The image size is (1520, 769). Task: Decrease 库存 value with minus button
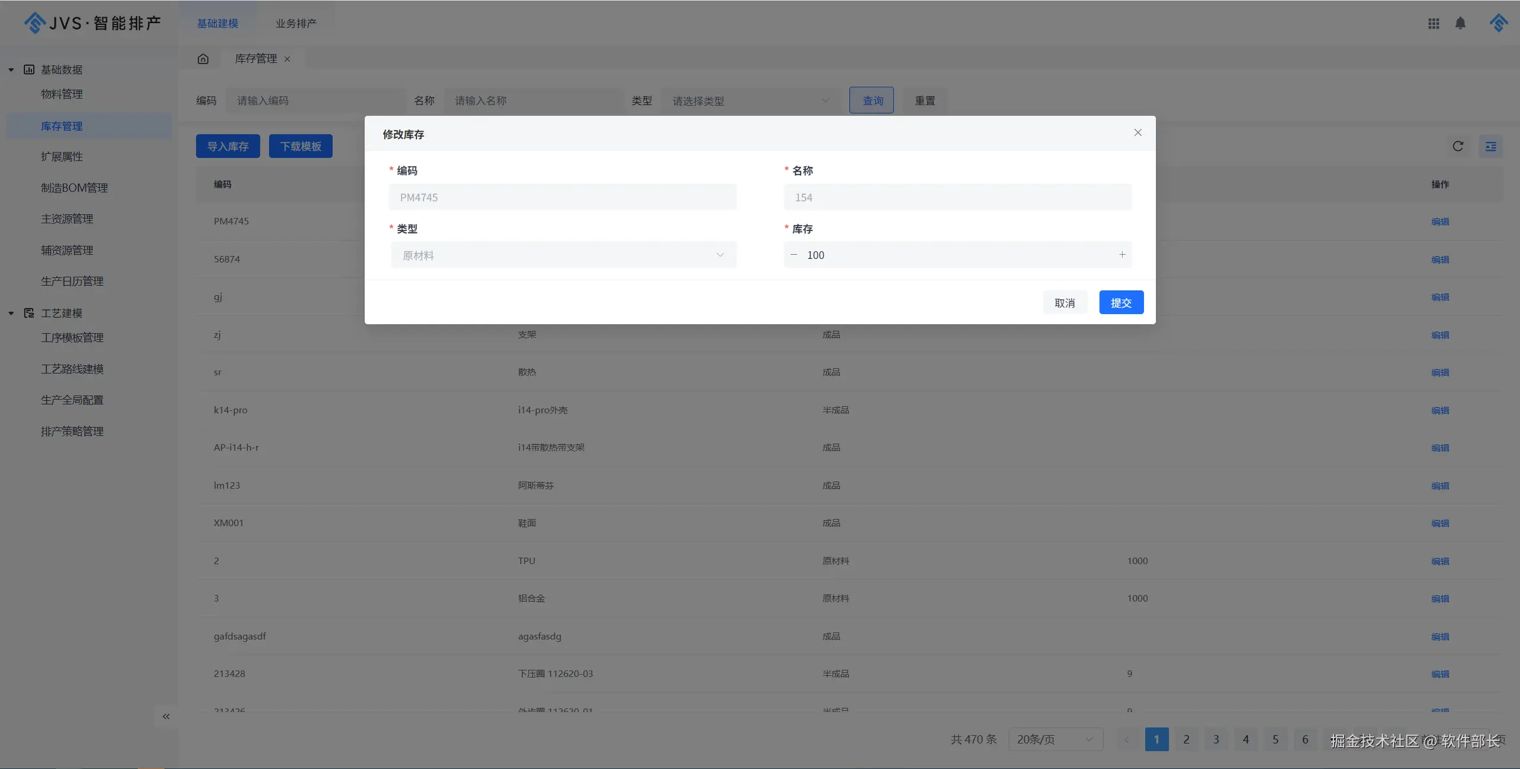[794, 255]
